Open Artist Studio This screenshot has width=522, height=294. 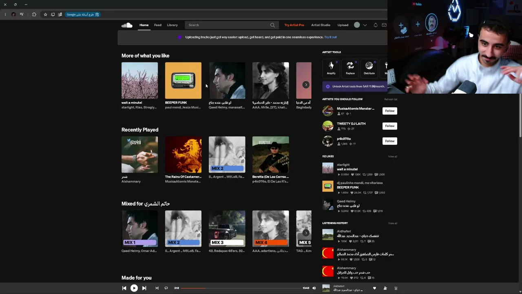pos(321,25)
